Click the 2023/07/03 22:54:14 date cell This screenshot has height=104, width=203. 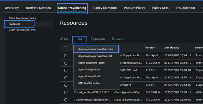(178, 93)
